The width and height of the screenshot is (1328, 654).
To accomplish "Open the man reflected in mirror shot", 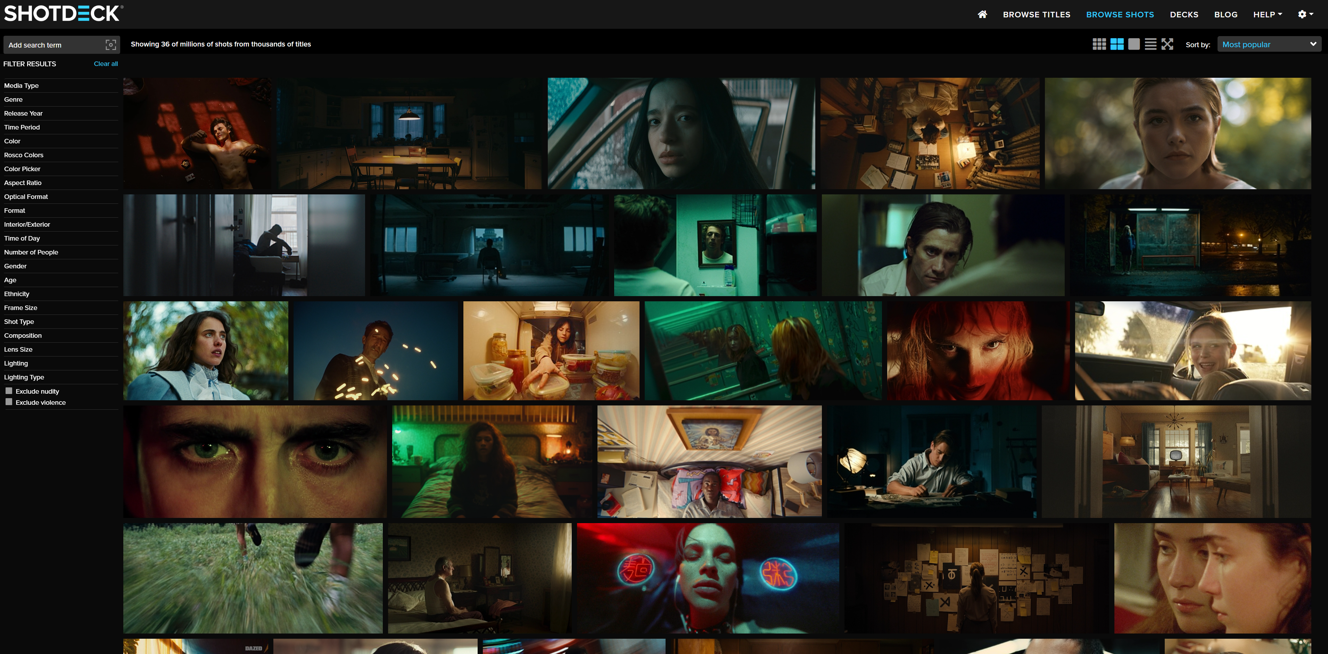I will pos(715,245).
